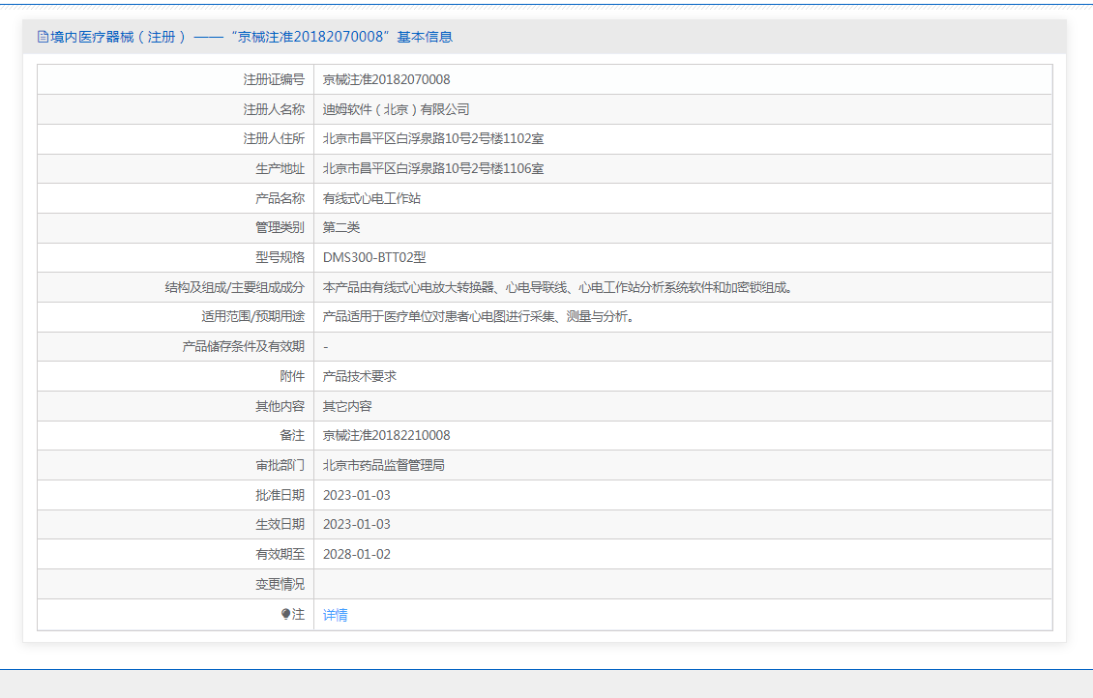Click the 结构及组成 description text

[556, 287]
